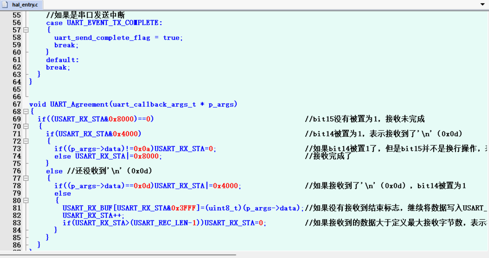The image size is (489, 258).
Task: Click the break statement on line 62
Action: [58, 67]
